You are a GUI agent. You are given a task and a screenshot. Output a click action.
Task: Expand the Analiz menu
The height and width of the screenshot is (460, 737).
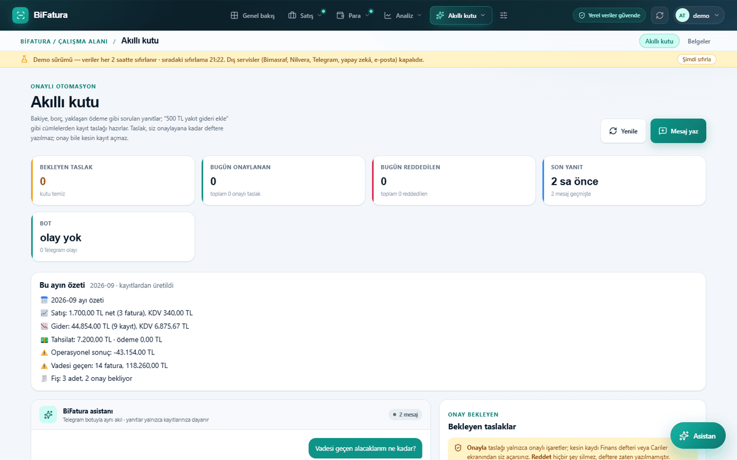[403, 15]
